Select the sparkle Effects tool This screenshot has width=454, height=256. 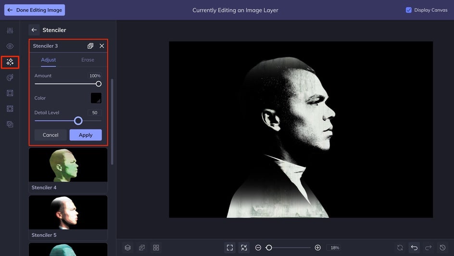tap(10, 62)
